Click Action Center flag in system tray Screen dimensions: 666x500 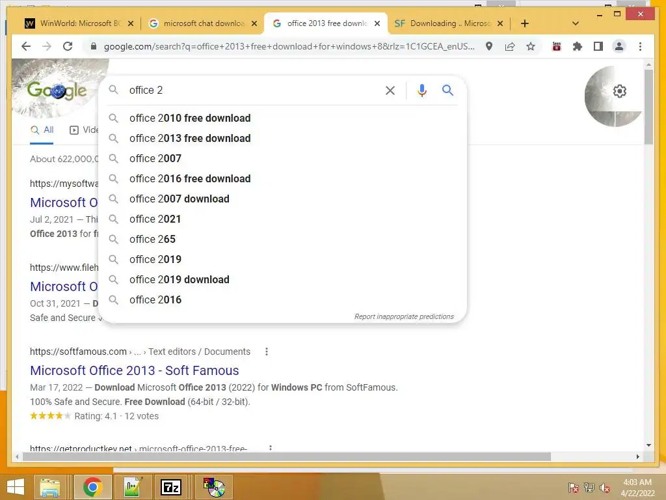573,488
